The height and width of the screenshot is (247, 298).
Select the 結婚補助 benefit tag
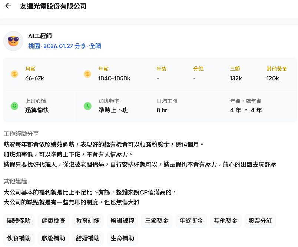88,238
